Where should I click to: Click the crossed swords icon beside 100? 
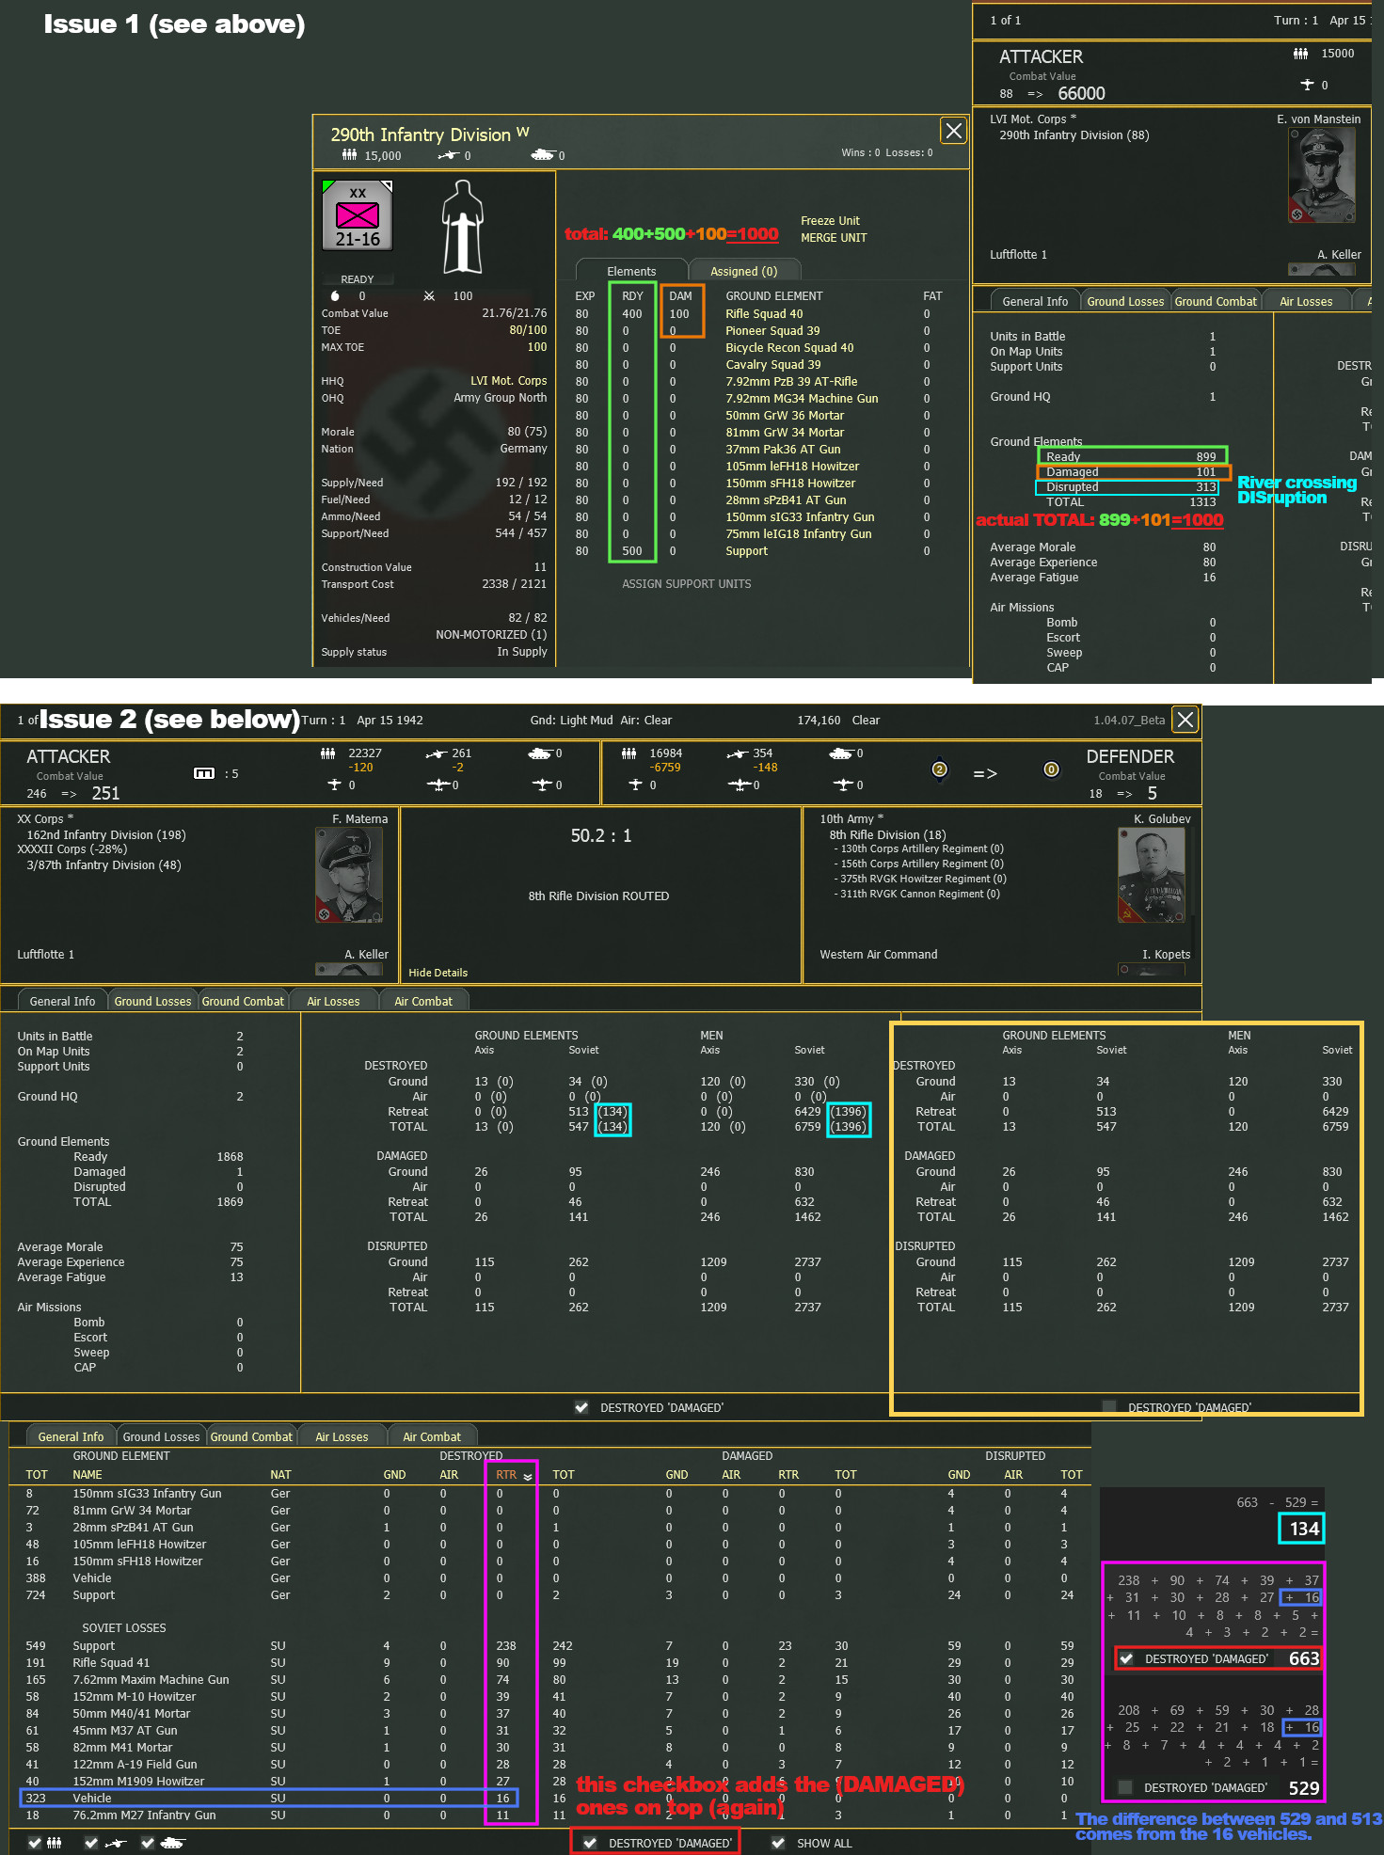click(x=429, y=296)
